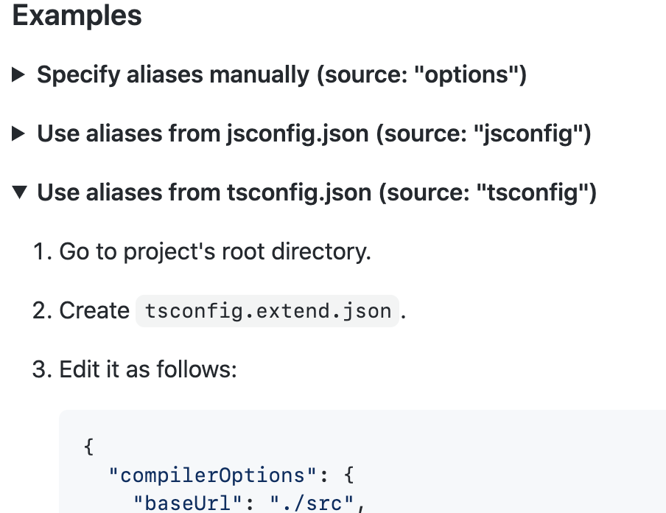The width and height of the screenshot is (666, 513).
Task: Click the list number 3 marker
Action: 40,369
